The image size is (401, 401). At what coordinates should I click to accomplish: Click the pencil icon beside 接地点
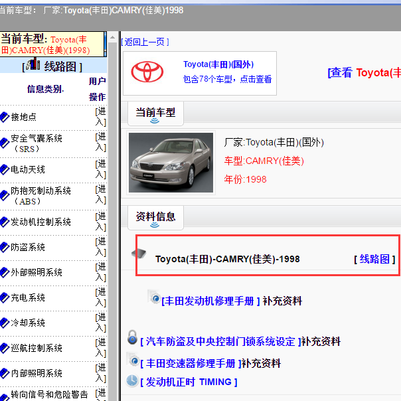click(5, 117)
